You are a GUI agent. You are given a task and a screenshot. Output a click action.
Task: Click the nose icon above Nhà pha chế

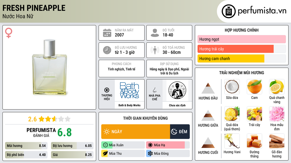pyautogui.click(x=154, y=90)
